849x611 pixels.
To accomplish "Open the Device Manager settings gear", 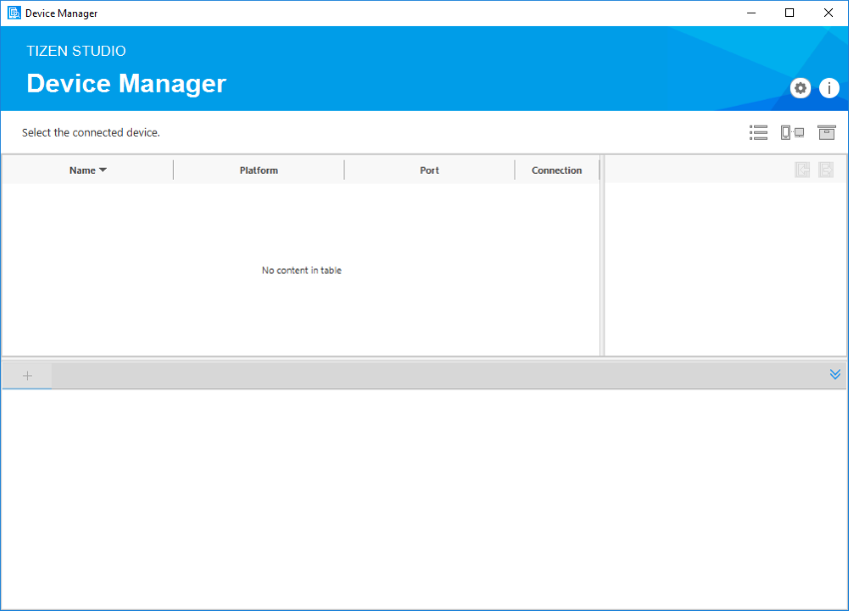I will coord(800,88).
